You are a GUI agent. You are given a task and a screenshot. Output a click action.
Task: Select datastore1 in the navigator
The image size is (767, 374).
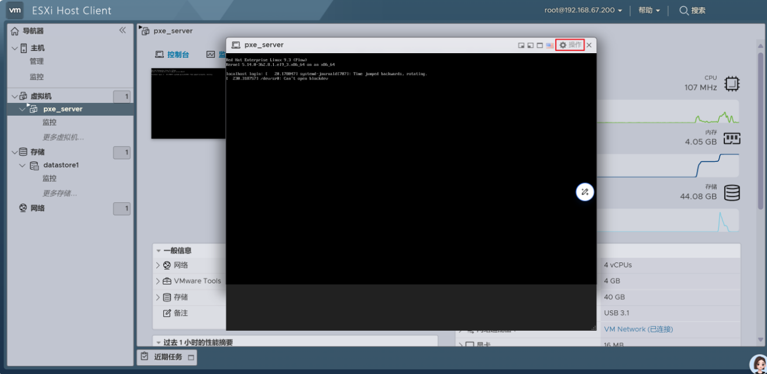click(61, 165)
